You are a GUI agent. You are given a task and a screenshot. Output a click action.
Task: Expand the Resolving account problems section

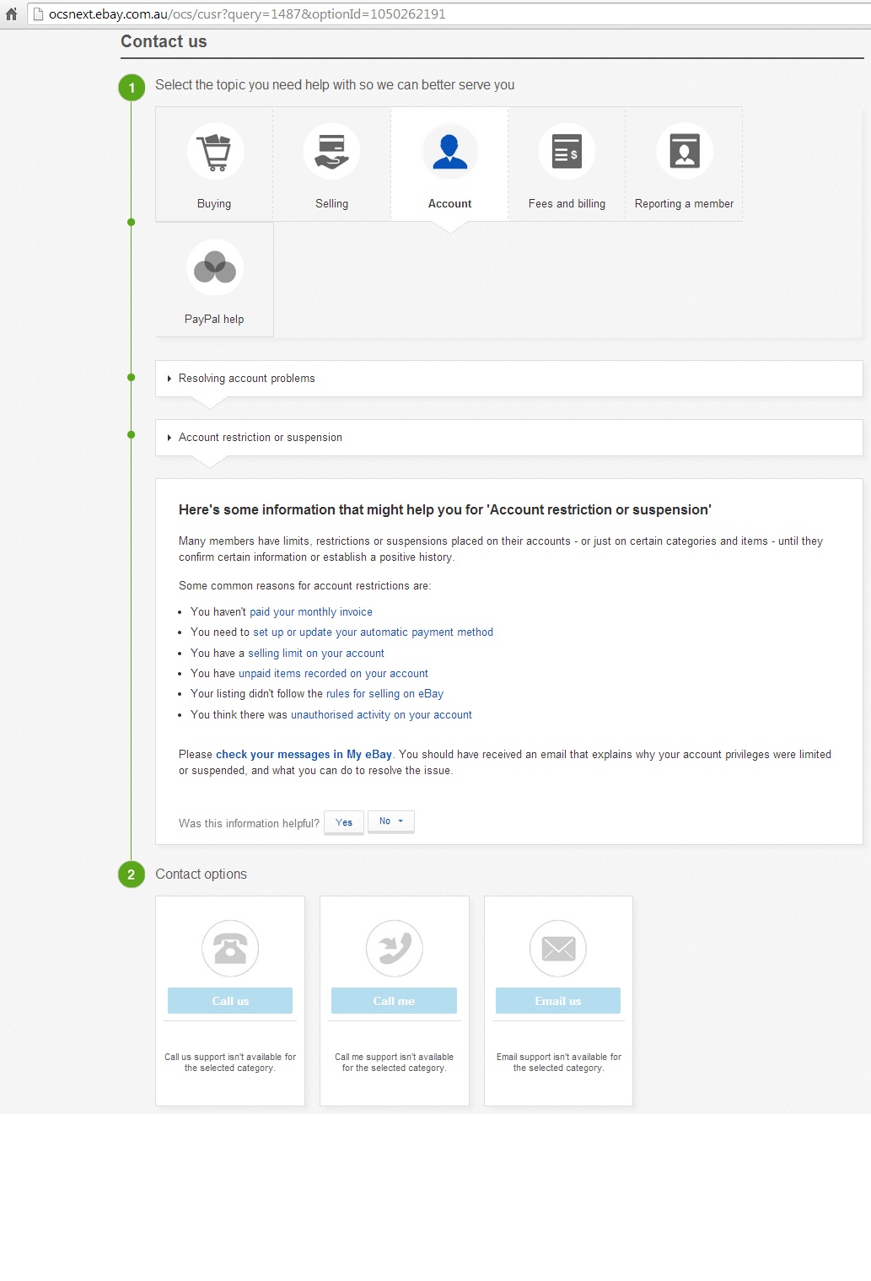(x=245, y=378)
